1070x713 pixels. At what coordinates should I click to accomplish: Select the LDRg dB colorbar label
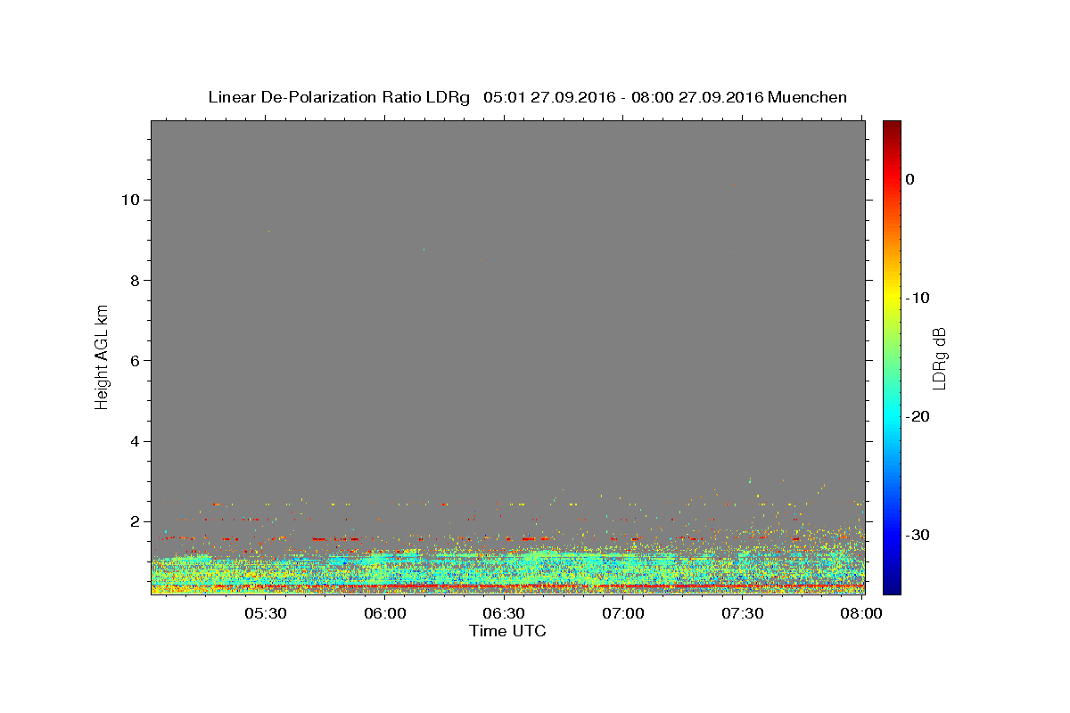coord(939,357)
